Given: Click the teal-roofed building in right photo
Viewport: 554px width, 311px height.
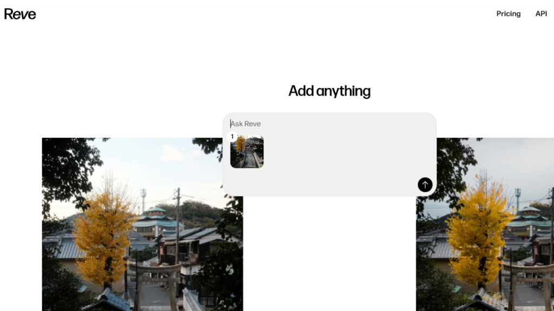Looking at the screenshot, I should tap(529, 221).
